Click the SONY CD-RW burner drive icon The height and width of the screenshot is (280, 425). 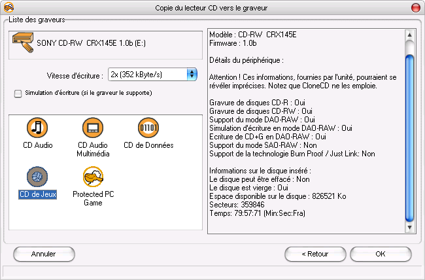coord(23,43)
